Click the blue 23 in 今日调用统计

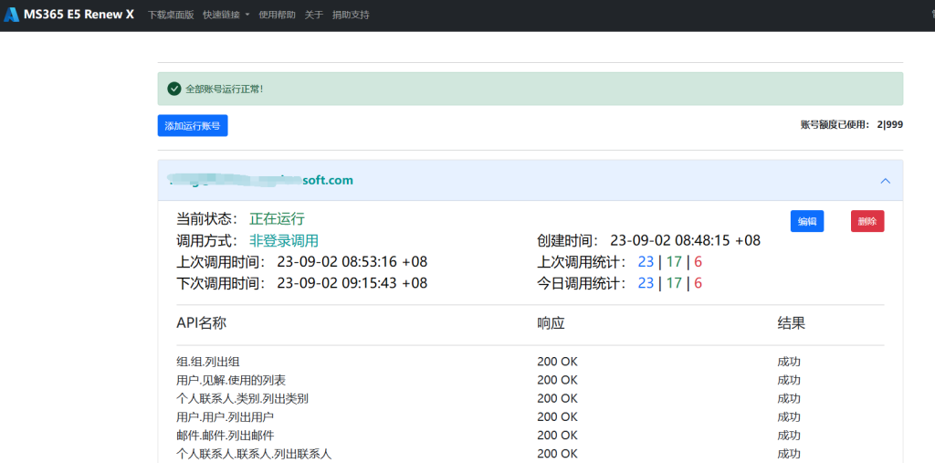(x=646, y=283)
